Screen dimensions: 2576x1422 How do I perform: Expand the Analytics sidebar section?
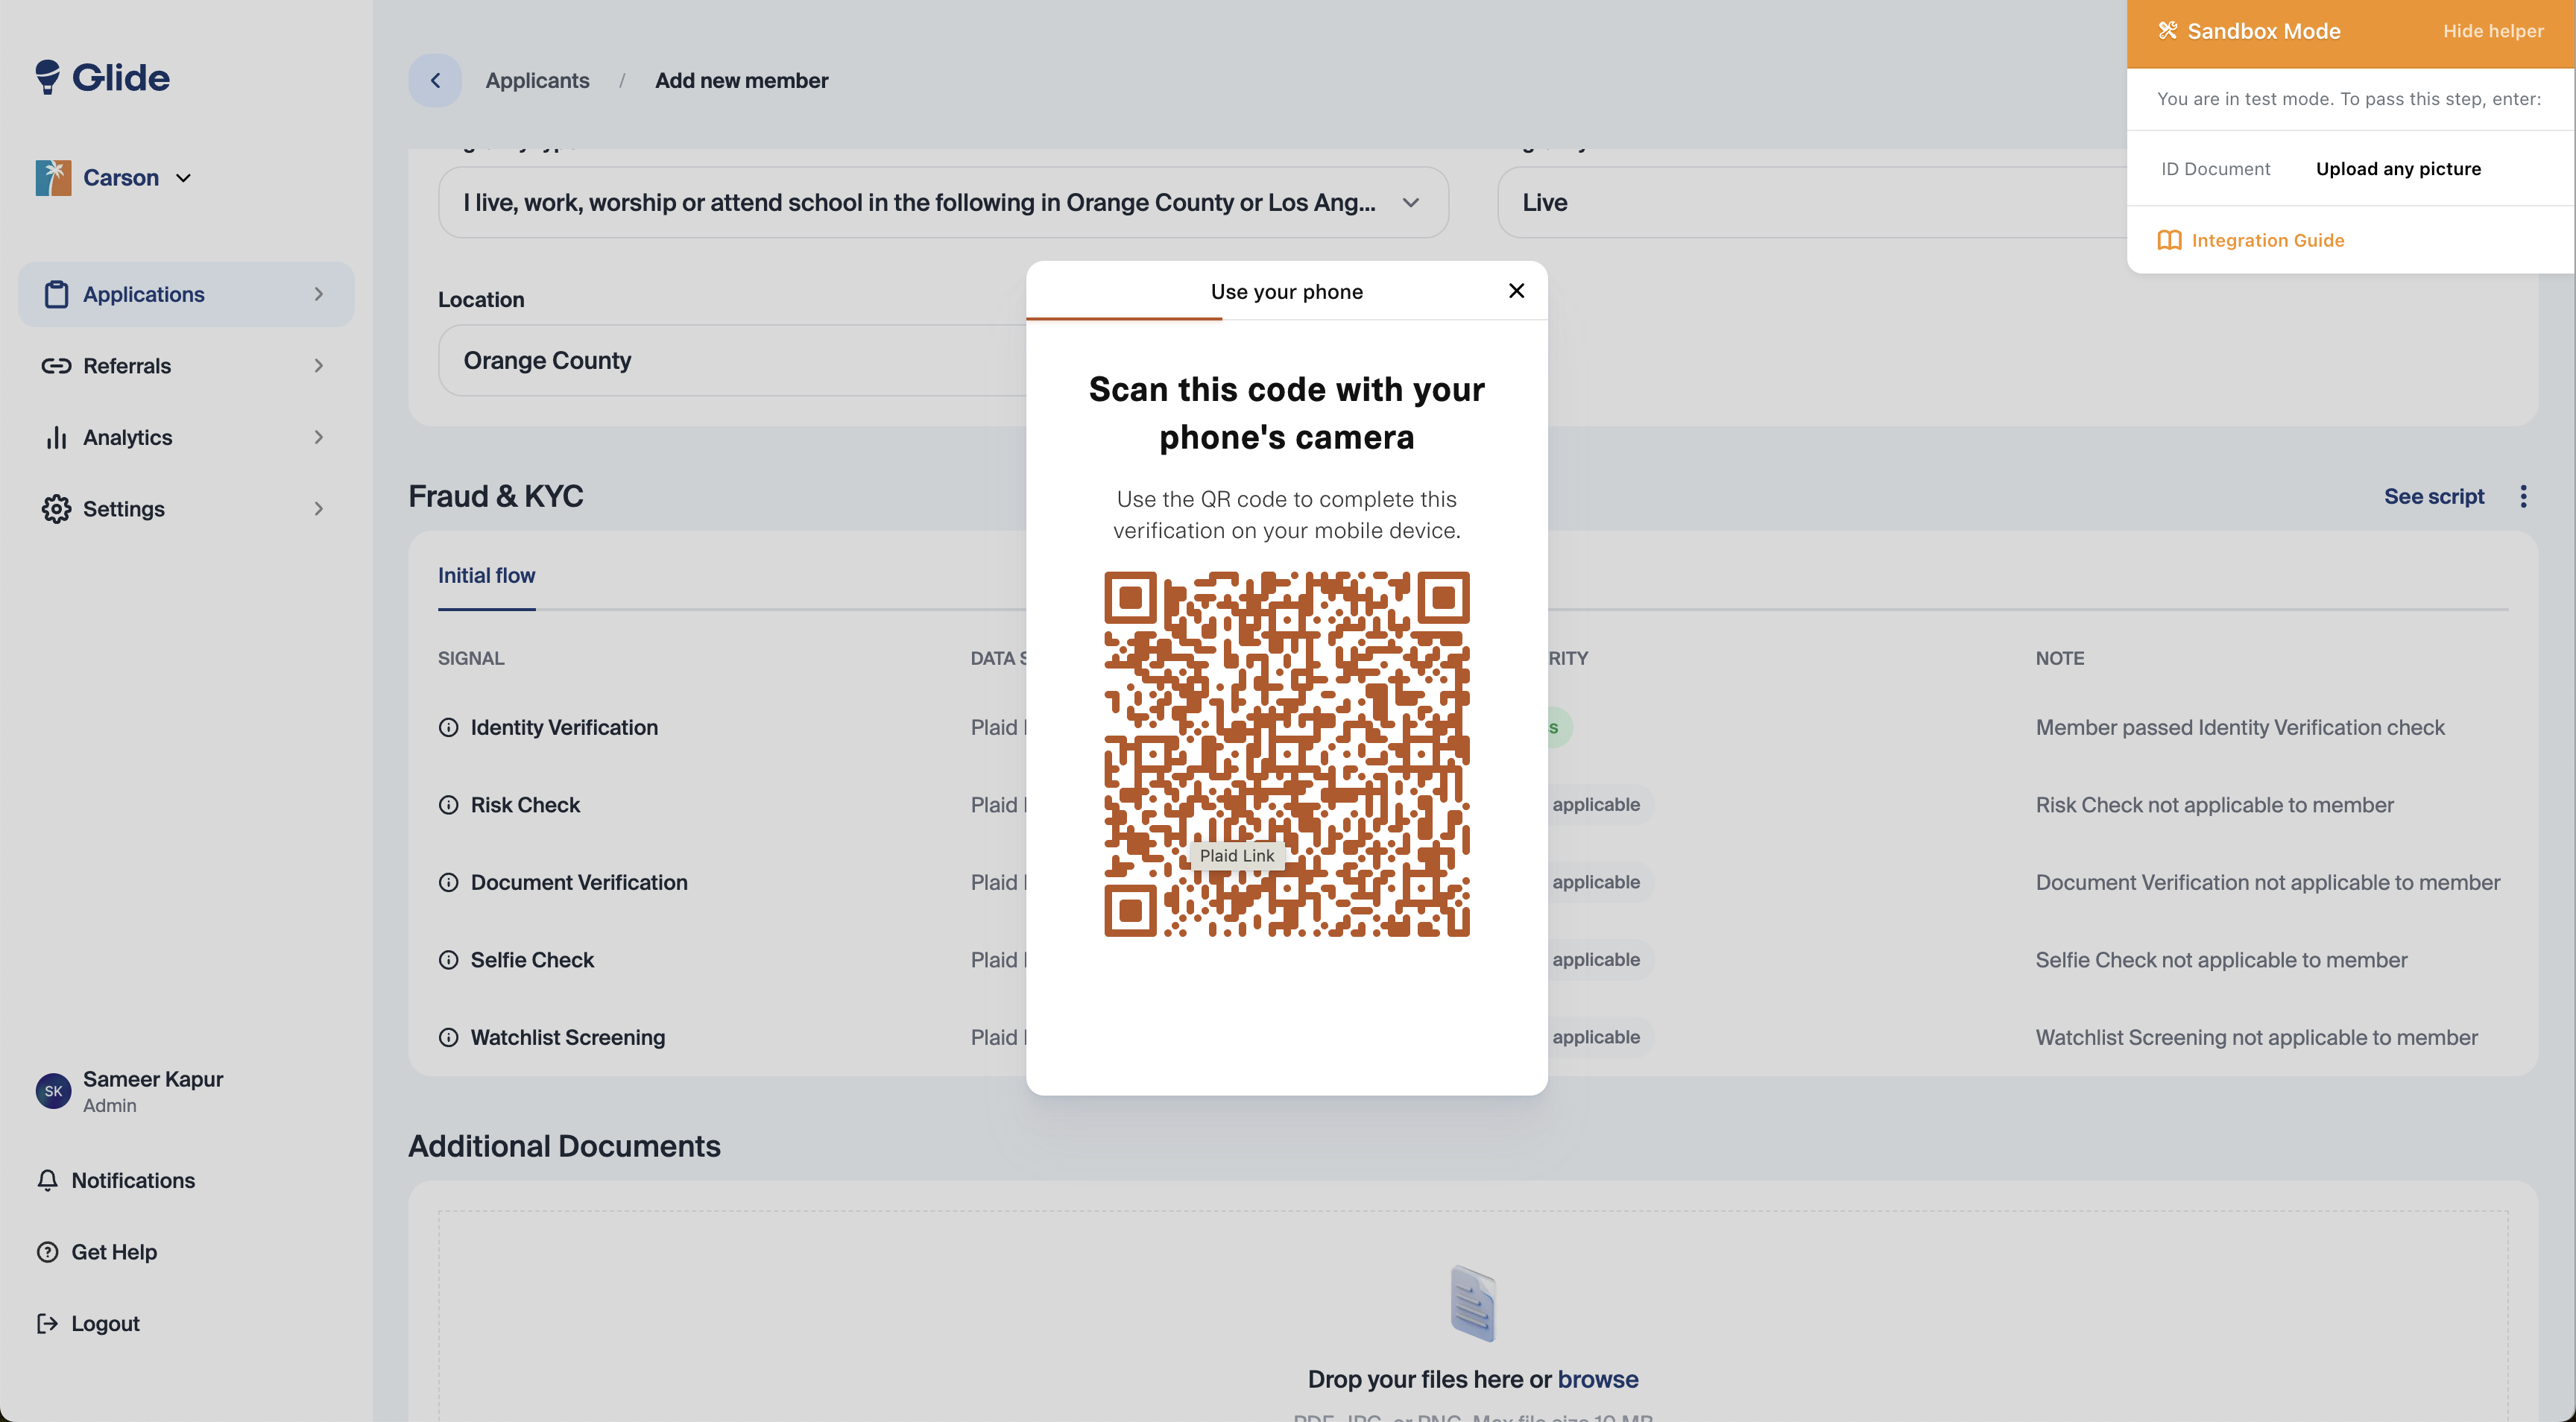click(318, 437)
